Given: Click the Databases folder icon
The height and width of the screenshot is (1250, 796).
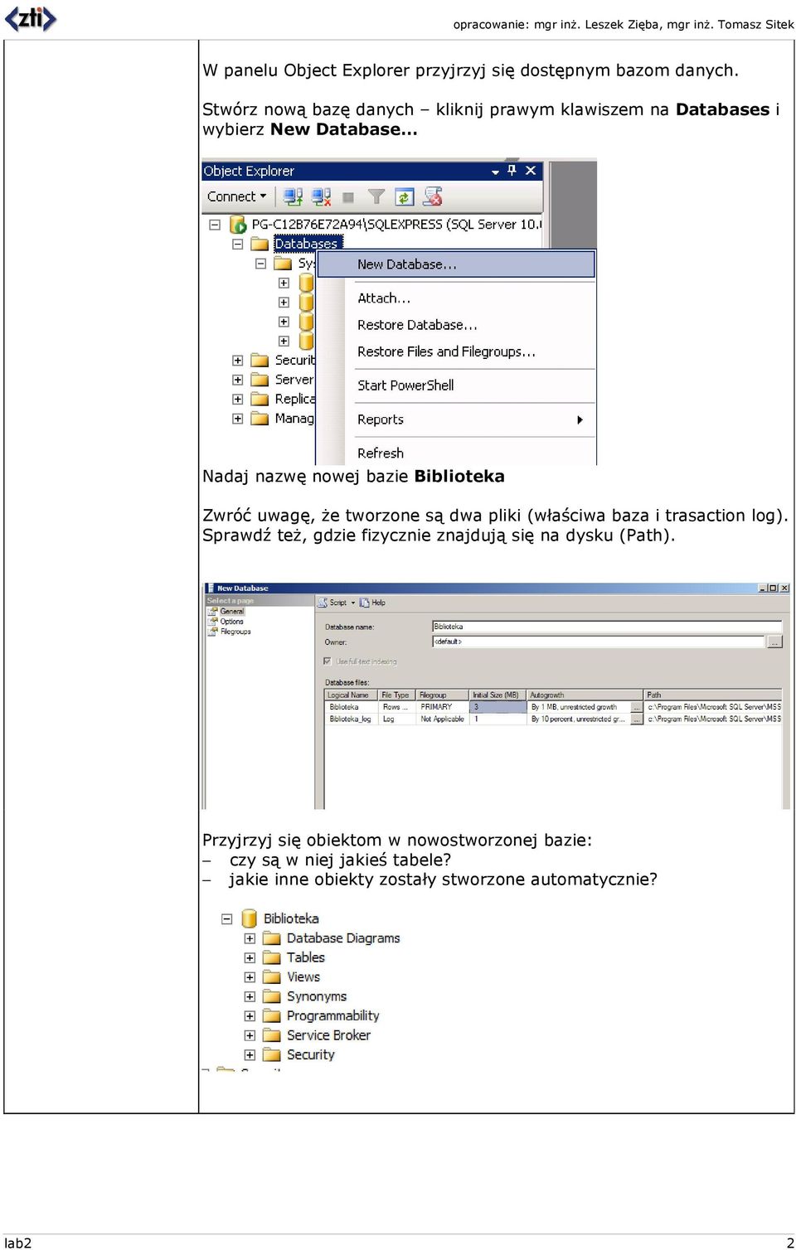Looking at the screenshot, I should click(x=260, y=244).
